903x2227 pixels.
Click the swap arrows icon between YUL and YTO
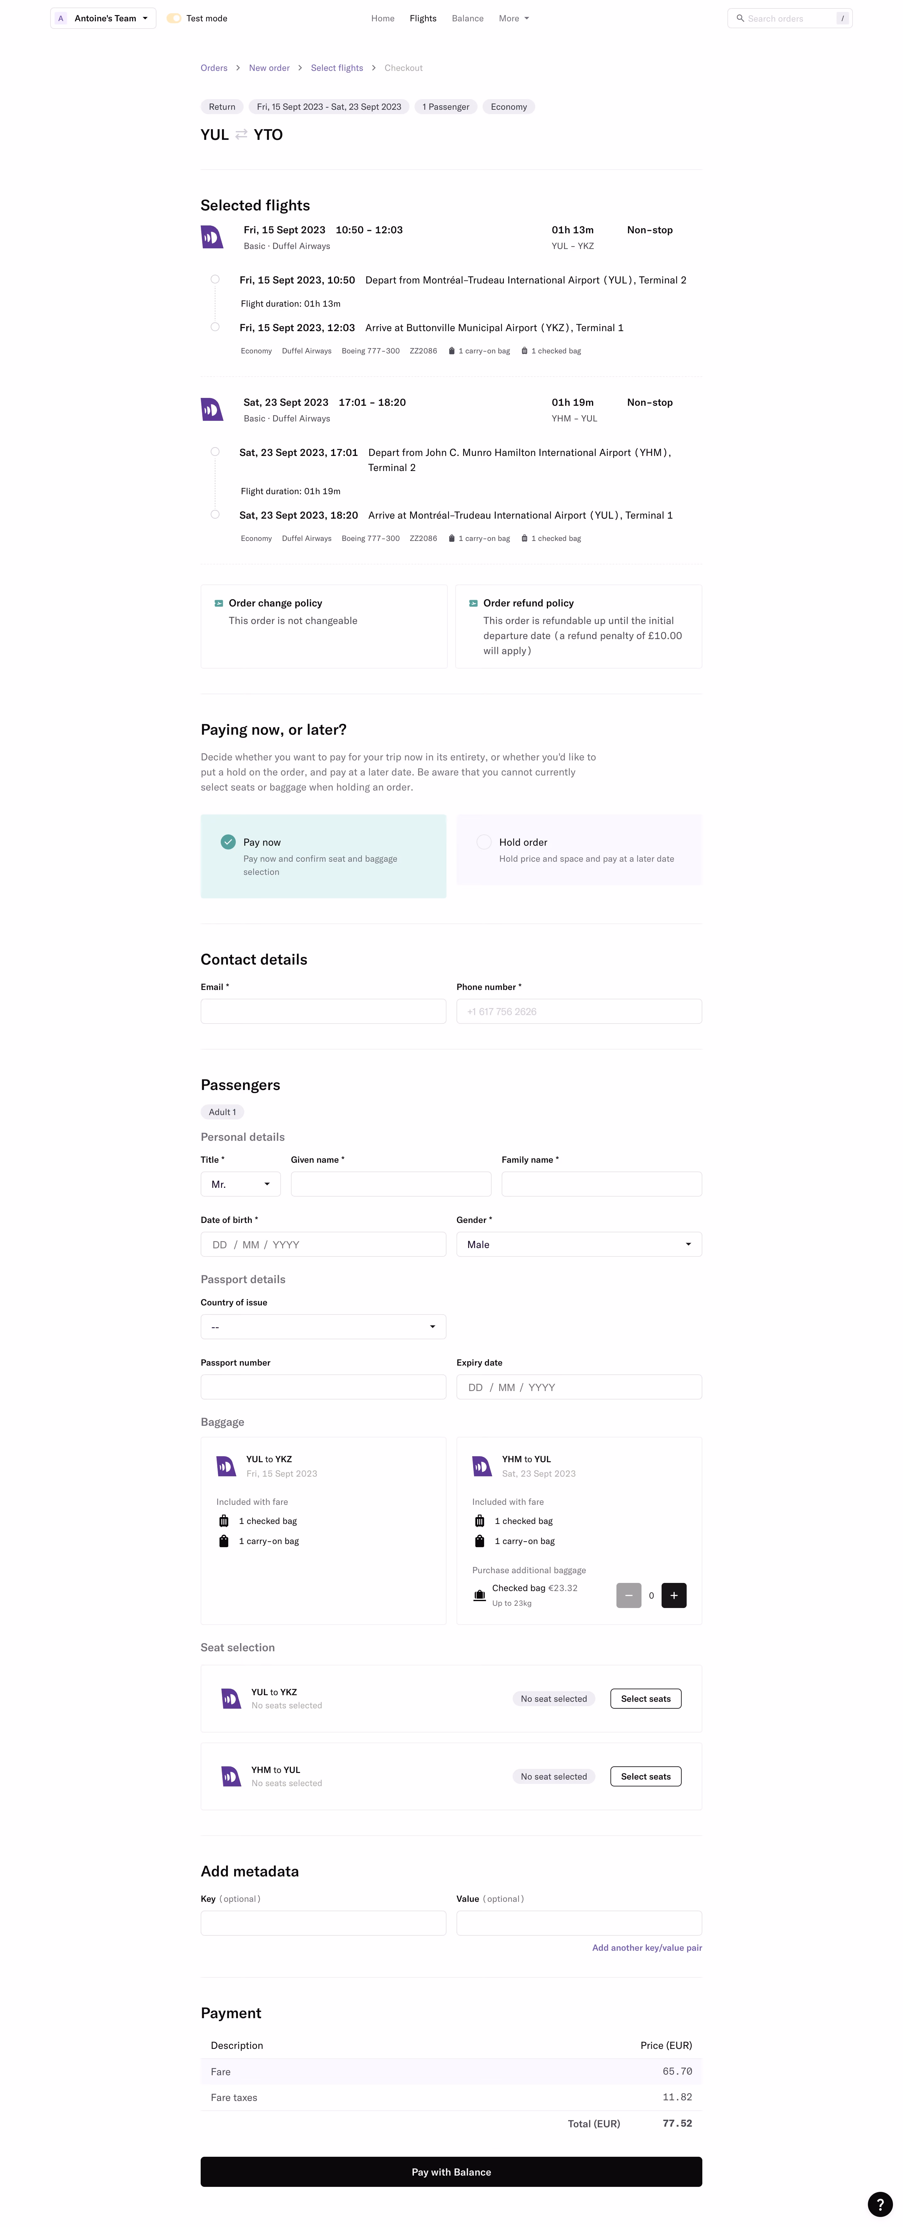[x=241, y=134]
